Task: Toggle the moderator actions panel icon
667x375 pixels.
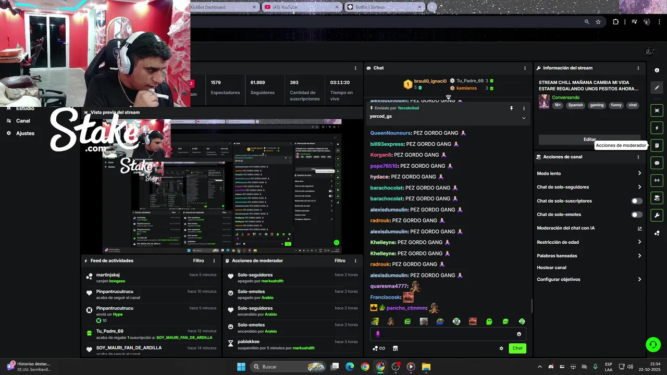Action: pos(657,145)
